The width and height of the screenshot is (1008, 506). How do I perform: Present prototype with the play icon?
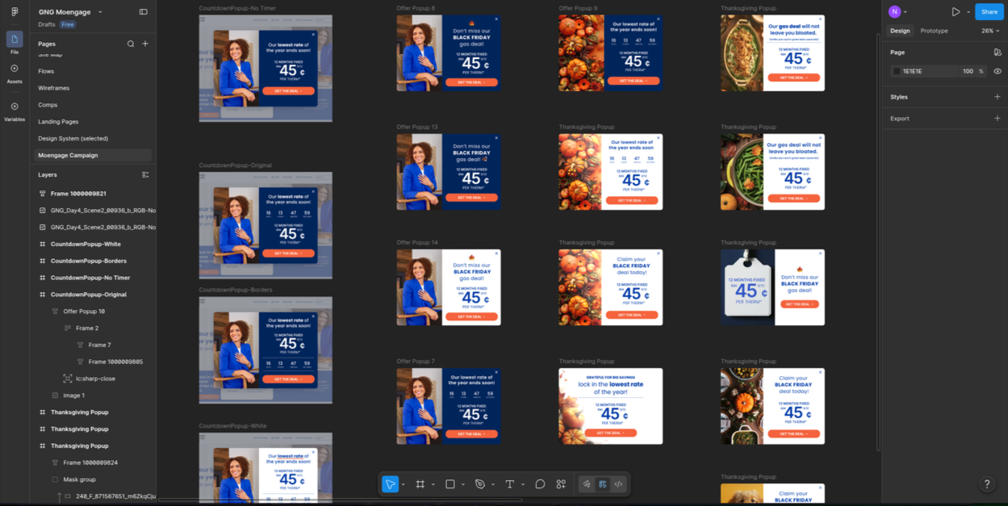956,12
